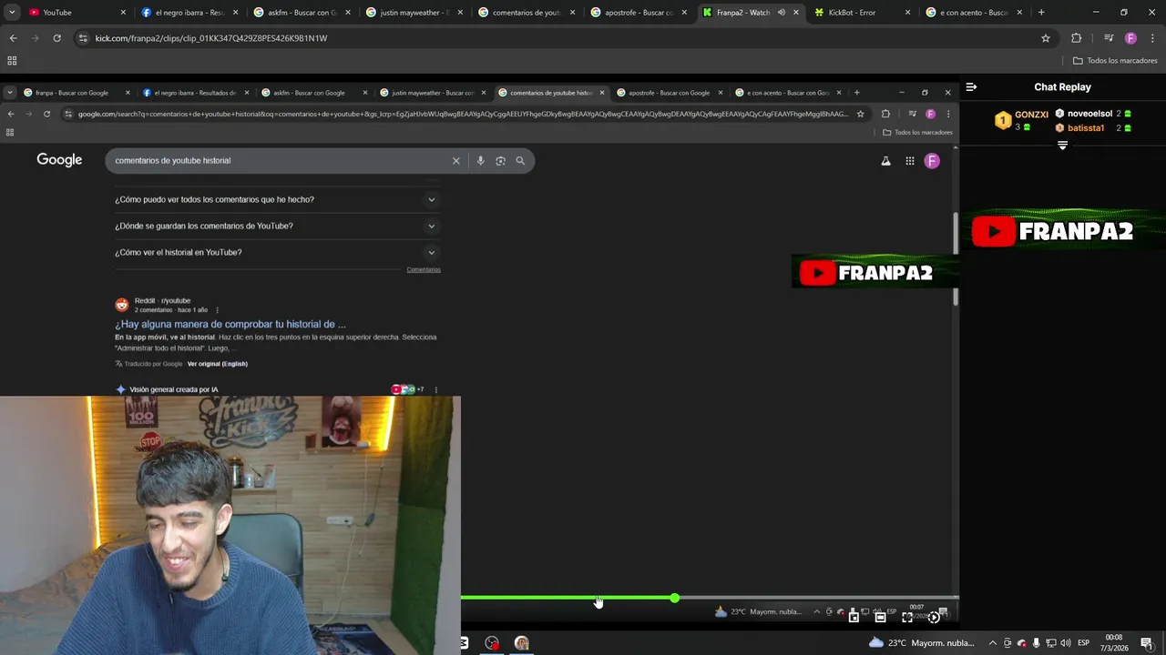Open options dots beside 'Visión general creada por IA'
Screen dimensions: 1166x655
tap(435, 389)
